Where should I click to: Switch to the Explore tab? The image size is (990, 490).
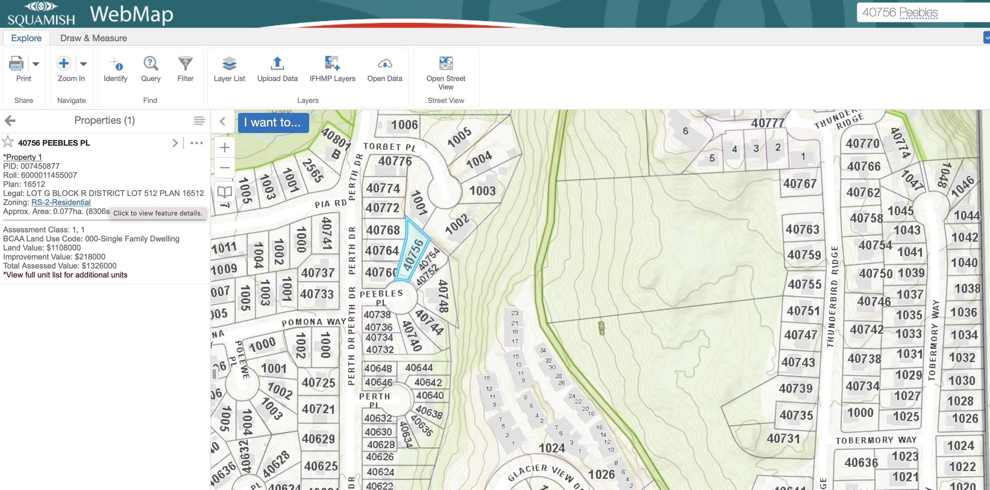pyautogui.click(x=26, y=38)
